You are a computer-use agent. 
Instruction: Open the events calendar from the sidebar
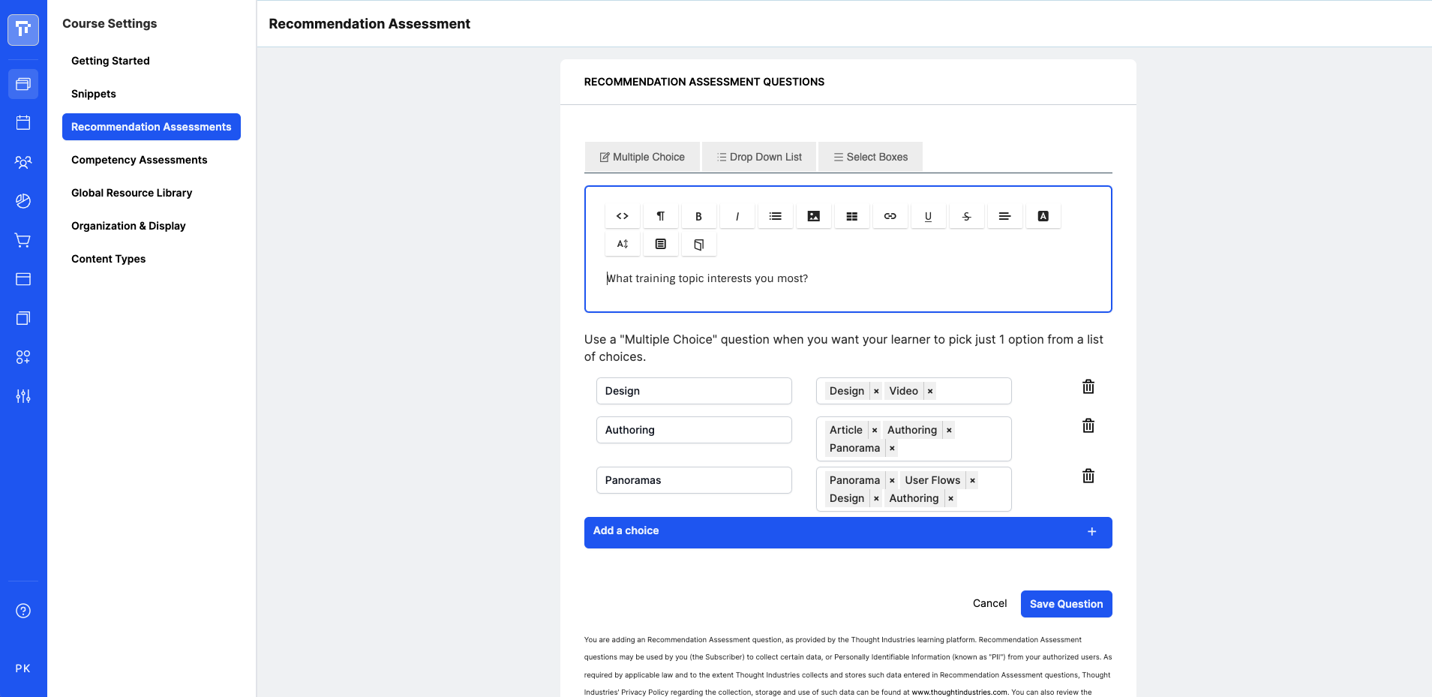pos(23,122)
